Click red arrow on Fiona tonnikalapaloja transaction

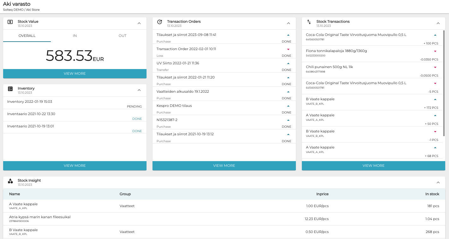[x=435, y=51]
